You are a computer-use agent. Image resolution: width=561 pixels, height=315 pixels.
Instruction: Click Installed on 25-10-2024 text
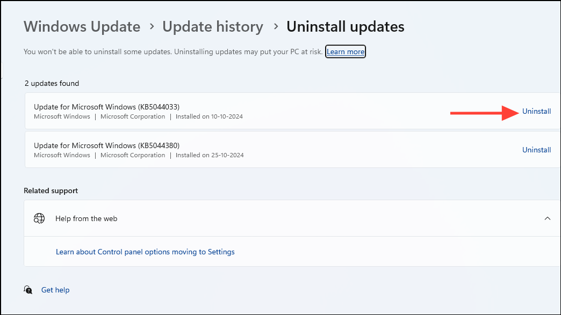coord(210,155)
